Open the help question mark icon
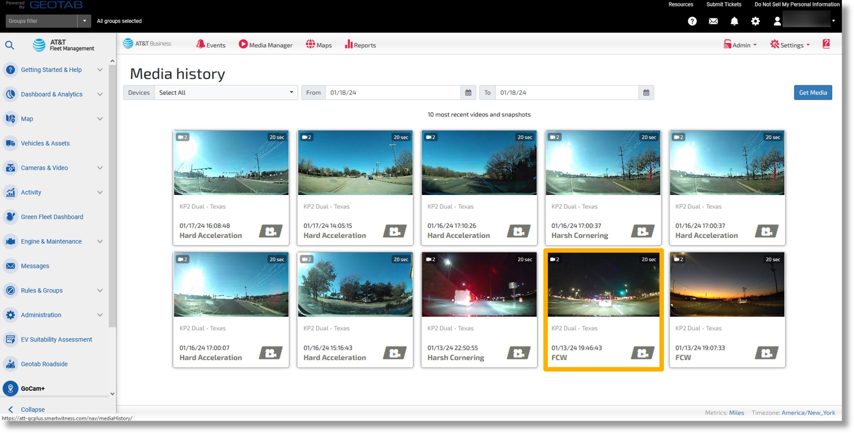The image size is (854, 433). tap(692, 21)
